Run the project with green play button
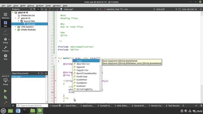Viewport: 203px width, 114px height. tap(5, 91)
